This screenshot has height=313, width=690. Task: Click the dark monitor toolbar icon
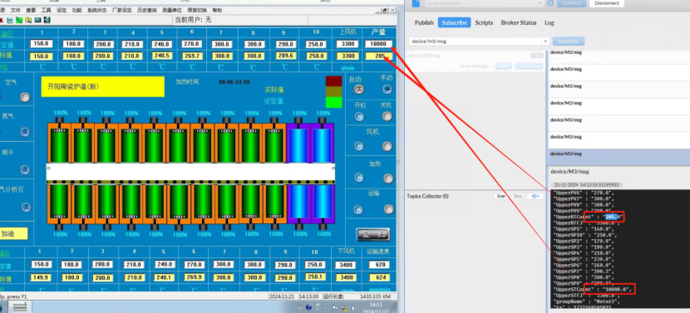point(37,20)
